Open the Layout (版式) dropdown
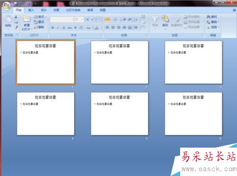Image resolution: width=237 pixels, height=176 pixels. coord(40,17)
